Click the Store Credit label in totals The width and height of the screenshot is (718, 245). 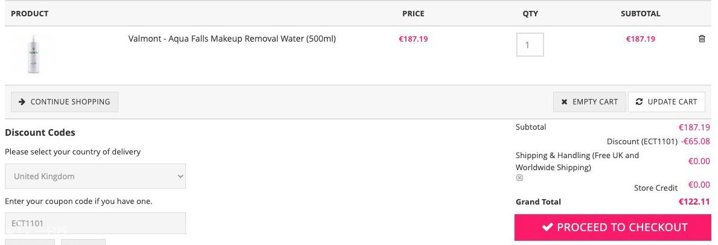point(656,188)
